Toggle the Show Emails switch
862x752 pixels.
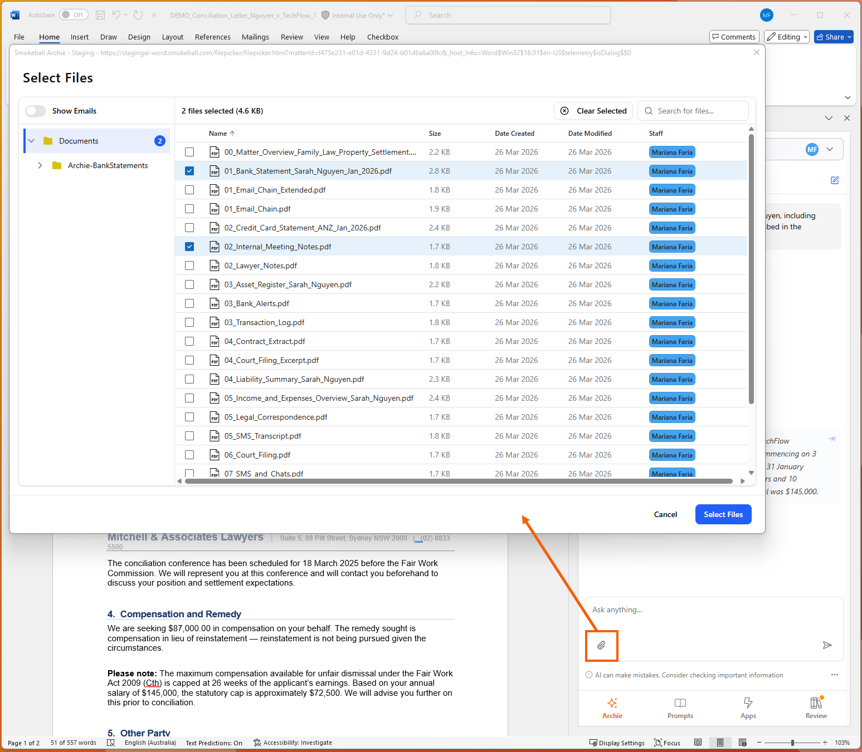click(x=36, y=111)
